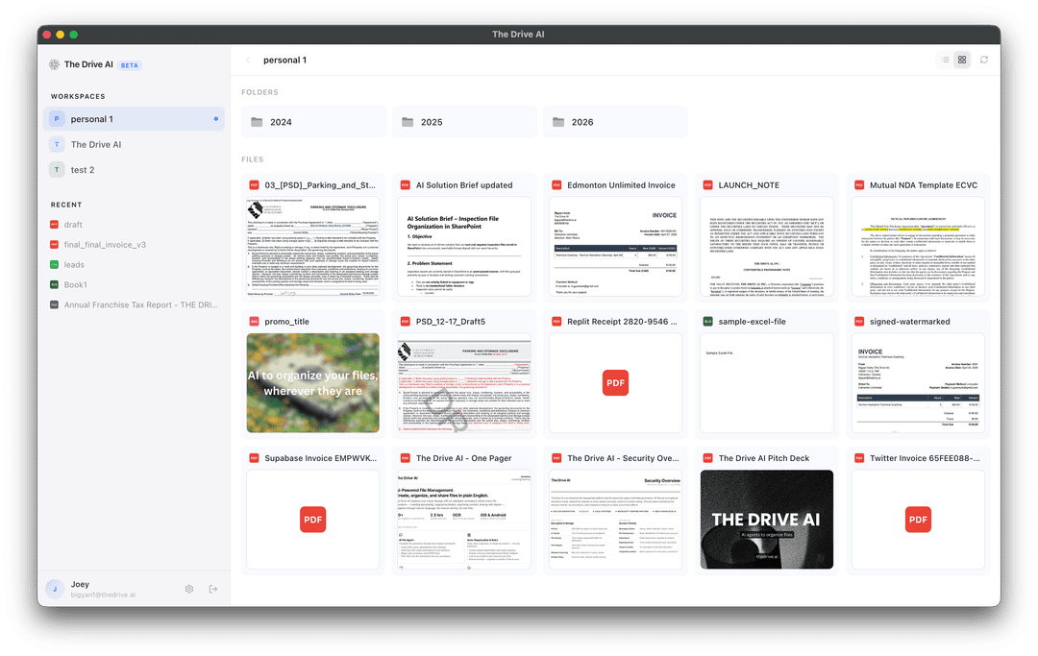Switch to the test 2 workspace
Screen dimensions: 1038x656
(x=135, y=170)
